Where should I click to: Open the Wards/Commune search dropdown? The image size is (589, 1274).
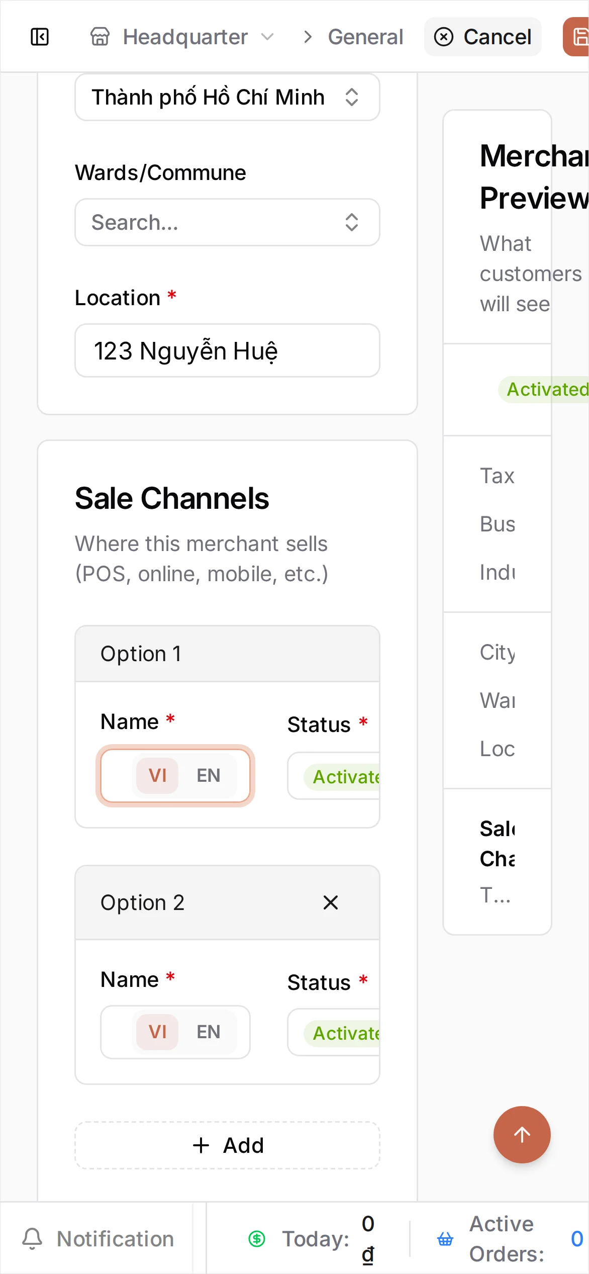[227, 222]
